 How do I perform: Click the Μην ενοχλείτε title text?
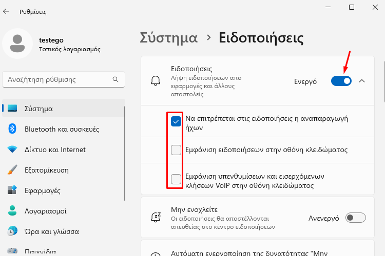[x=194, y=209]
